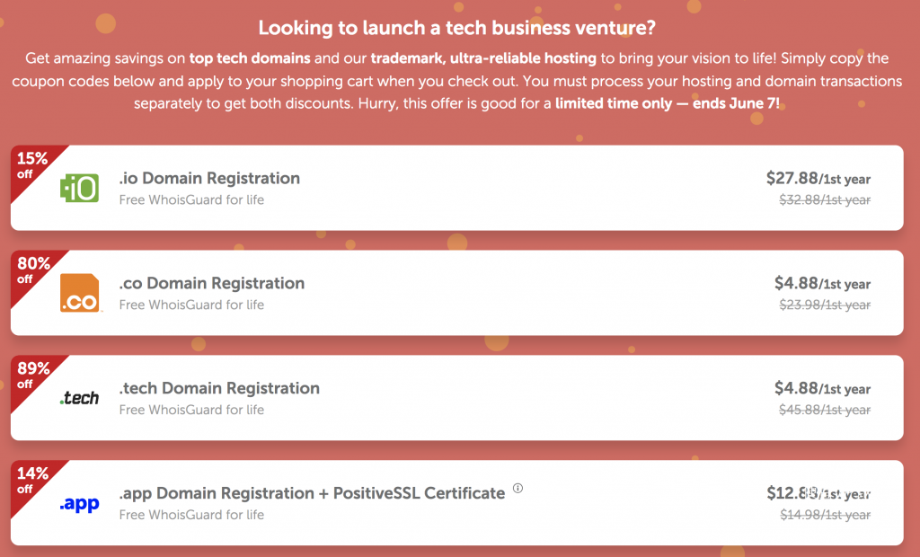Select the .tech $4.88/1st year price
Image resolution: width=920 pixels, height=557 pixels.
coord(823,388)
